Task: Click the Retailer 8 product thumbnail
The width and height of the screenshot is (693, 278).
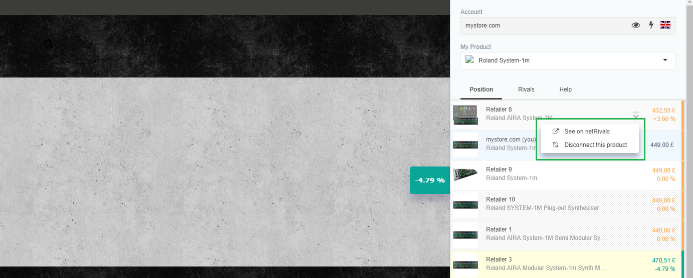Action: 465,115
